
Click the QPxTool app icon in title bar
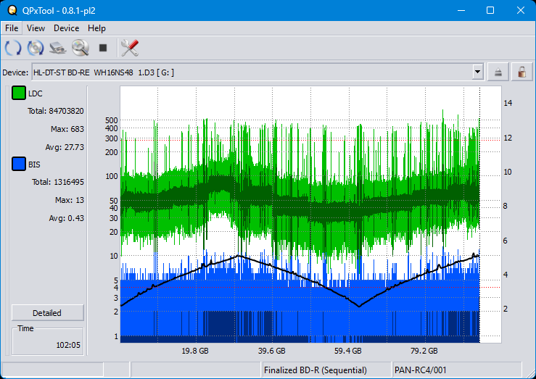coord(12,10)
